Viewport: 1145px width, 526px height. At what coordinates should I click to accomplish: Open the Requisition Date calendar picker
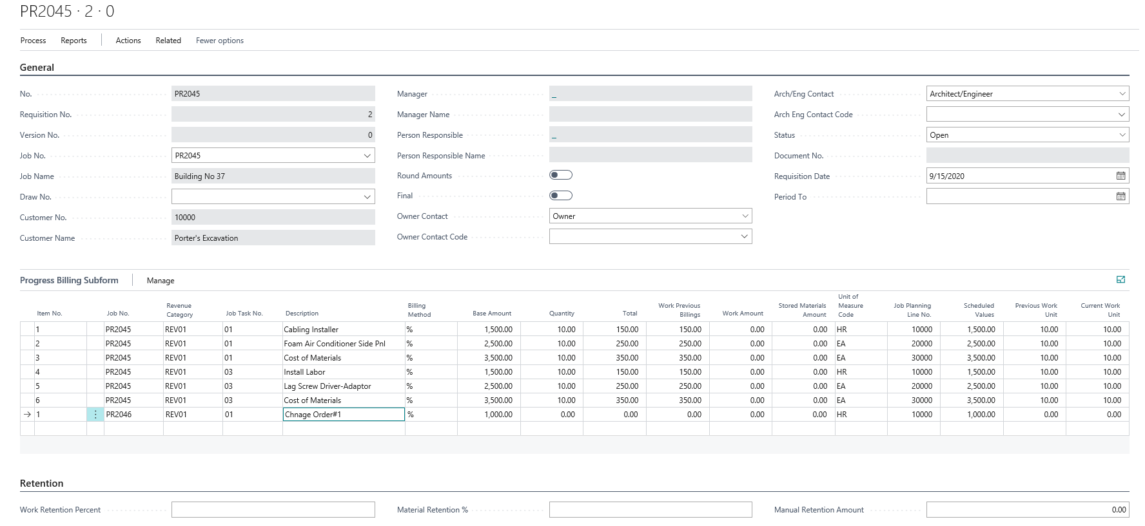click(1121, 176)
